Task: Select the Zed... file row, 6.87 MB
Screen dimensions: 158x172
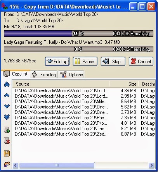Action: (x=84, y=134)
